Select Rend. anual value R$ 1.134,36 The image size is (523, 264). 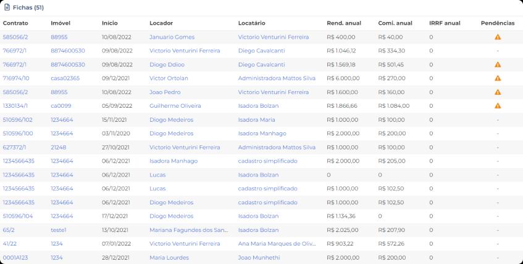(x=341, y=216)
